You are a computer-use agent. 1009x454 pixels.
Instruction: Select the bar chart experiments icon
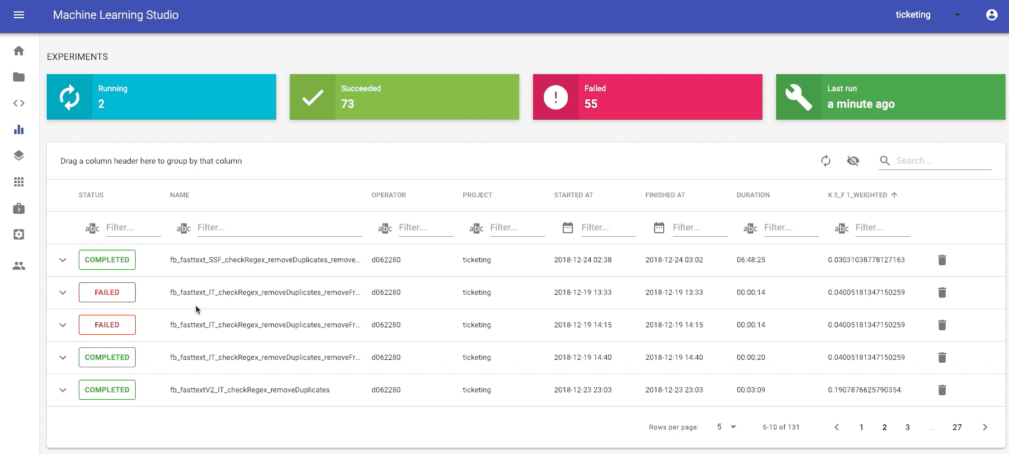tap(19, 129)
